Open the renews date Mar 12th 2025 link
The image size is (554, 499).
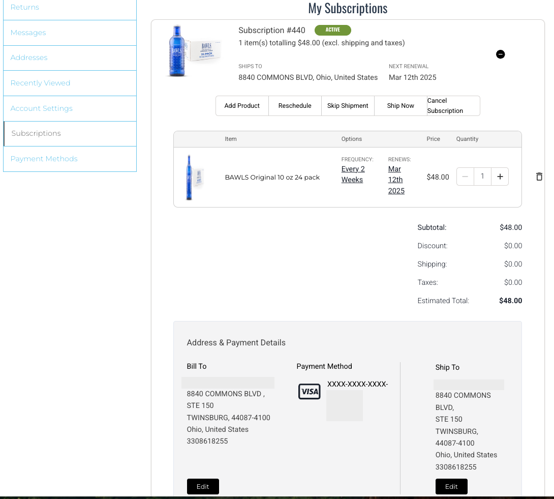point(396,180)
